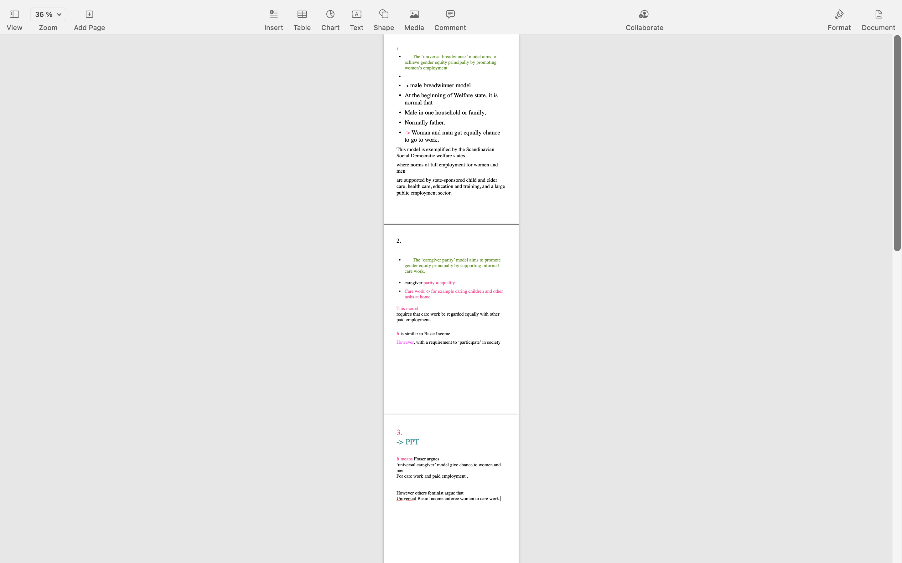Add a Comment to document

pos(450,14)
